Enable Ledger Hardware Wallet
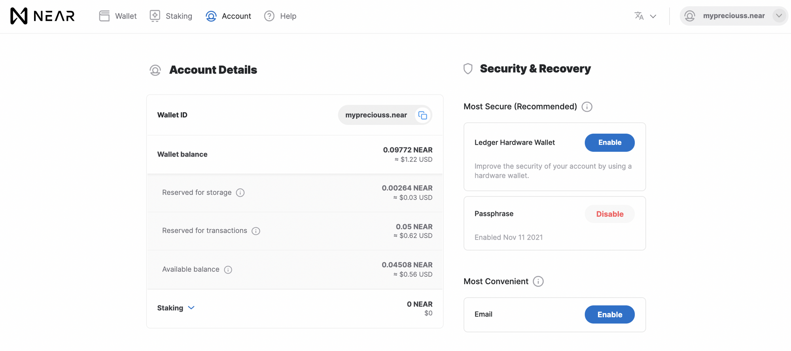The height and width of the screenshot is (351, 791). (x=609, y=143)
